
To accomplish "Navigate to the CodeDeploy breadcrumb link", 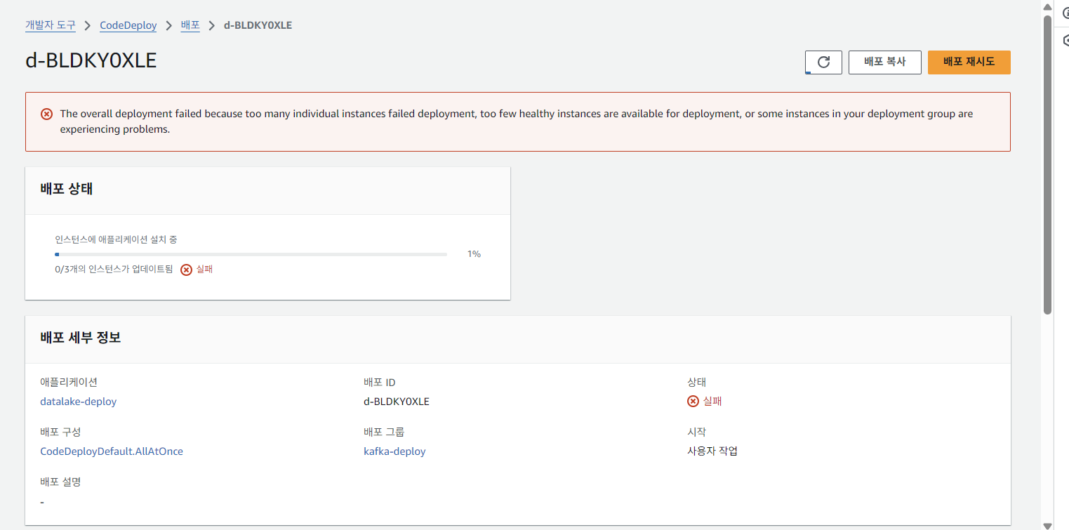I will [x=128, y=25].
